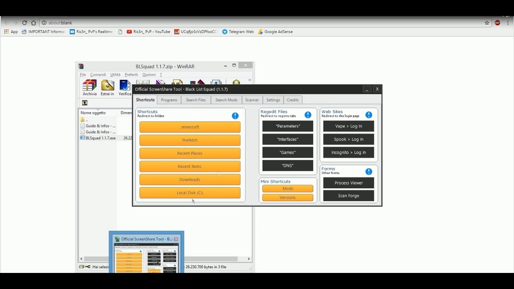Viewport: 514px width, 289px height.
Task: Click the up-one-level arrow icon in WinRAR
Action: click(84, 103)
